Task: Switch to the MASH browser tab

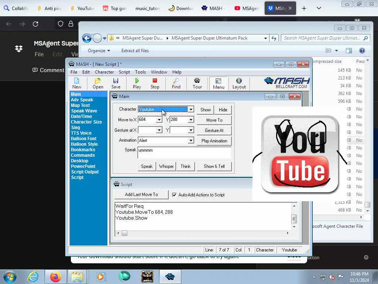Action: pos(213,9)
